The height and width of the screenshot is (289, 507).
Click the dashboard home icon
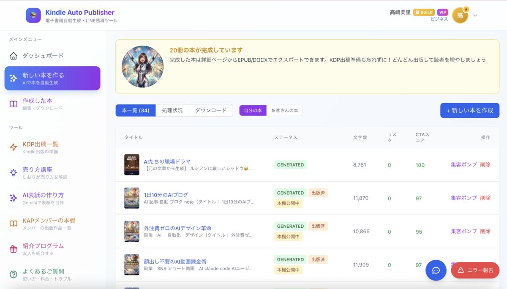(x=14, y=56)
